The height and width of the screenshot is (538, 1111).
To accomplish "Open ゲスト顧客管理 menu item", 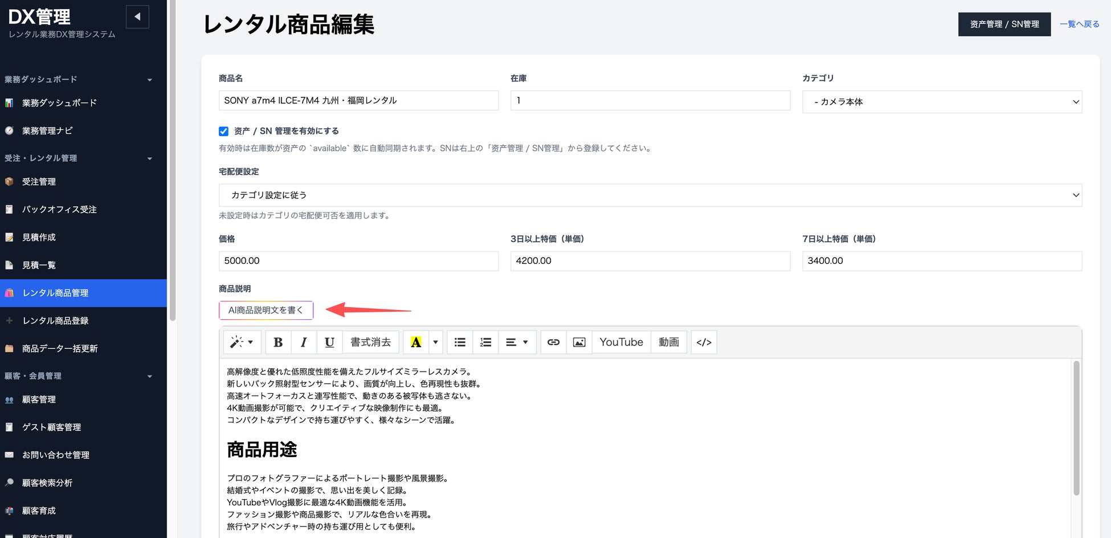I will (51, 427).
